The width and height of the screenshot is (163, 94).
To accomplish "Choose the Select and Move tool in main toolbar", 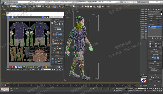I will pyautogui.click(x=29, y=6).
